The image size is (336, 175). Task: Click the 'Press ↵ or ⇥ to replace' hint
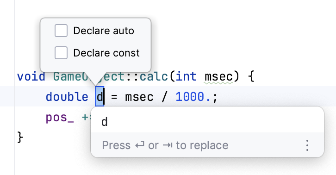click(165, 145)
